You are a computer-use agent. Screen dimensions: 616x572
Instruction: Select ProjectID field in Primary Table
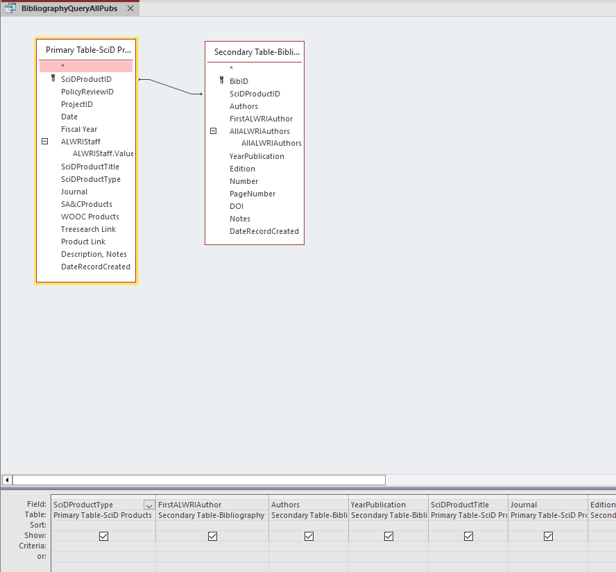[77, 104]
